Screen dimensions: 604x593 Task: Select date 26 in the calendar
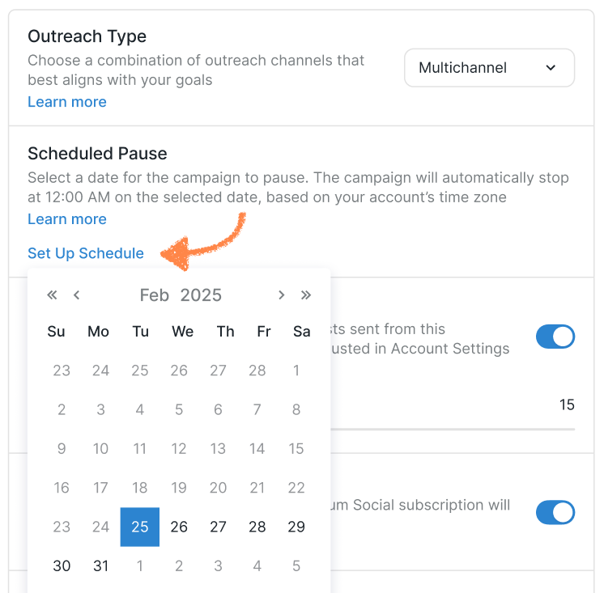click(179, 527)
